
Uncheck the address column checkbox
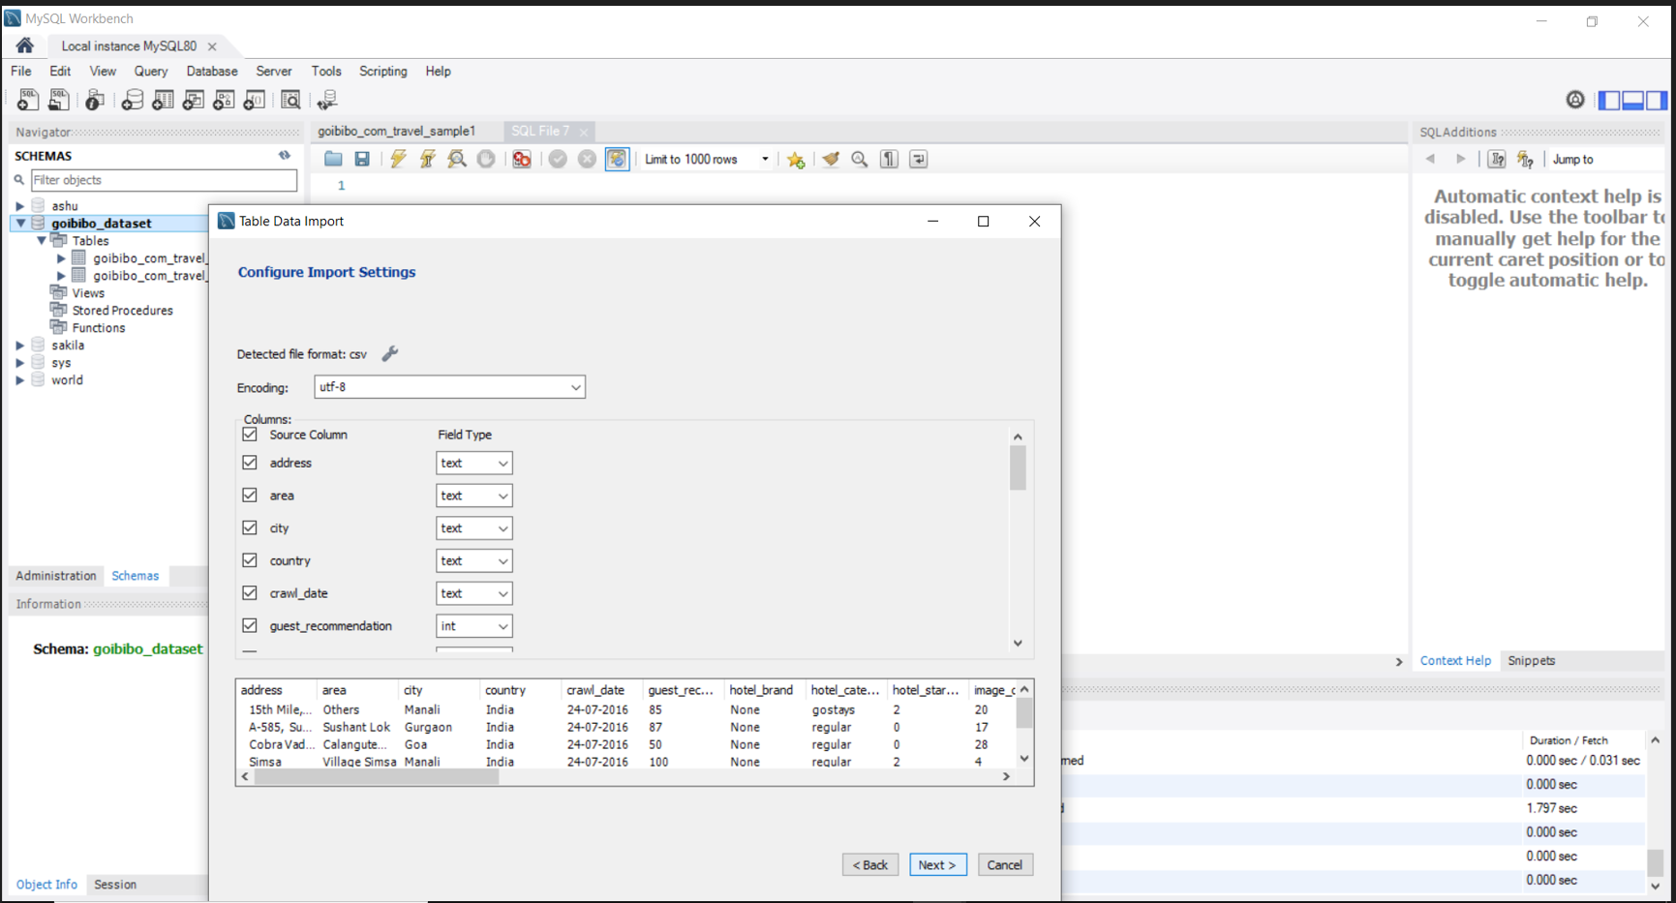coord(250,463)
